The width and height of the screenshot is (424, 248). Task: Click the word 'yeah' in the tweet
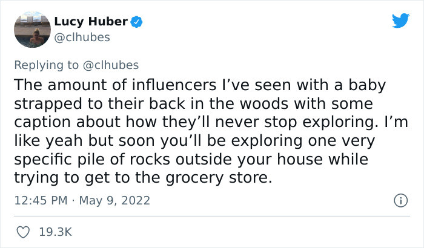(64, 142)
